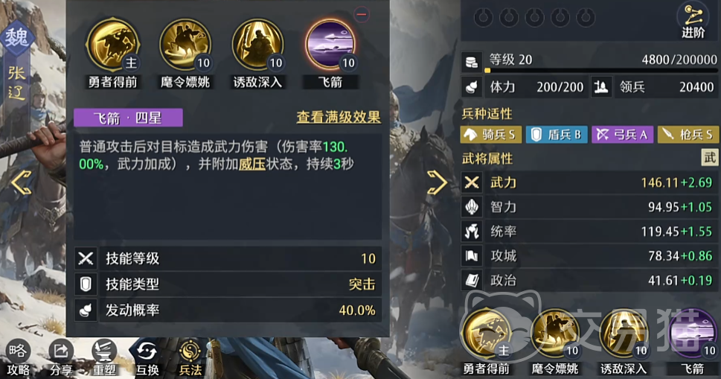Go to next general with right arrow
Screen dimensions: 721x379
[x=437, y=182]
